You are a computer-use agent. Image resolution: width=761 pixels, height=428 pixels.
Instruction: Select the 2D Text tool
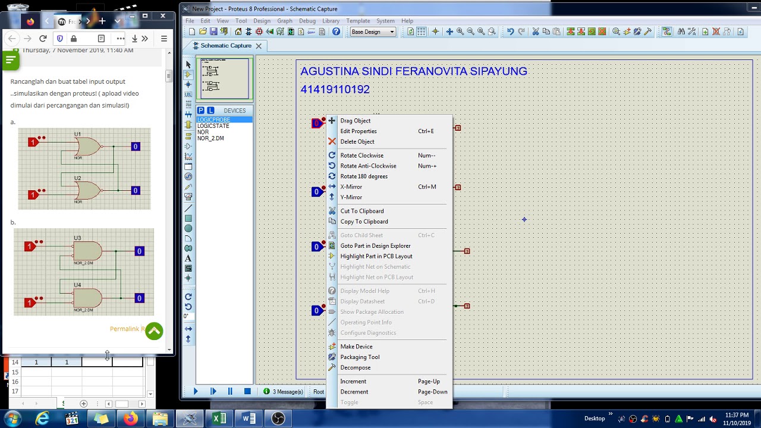point(188,259)
